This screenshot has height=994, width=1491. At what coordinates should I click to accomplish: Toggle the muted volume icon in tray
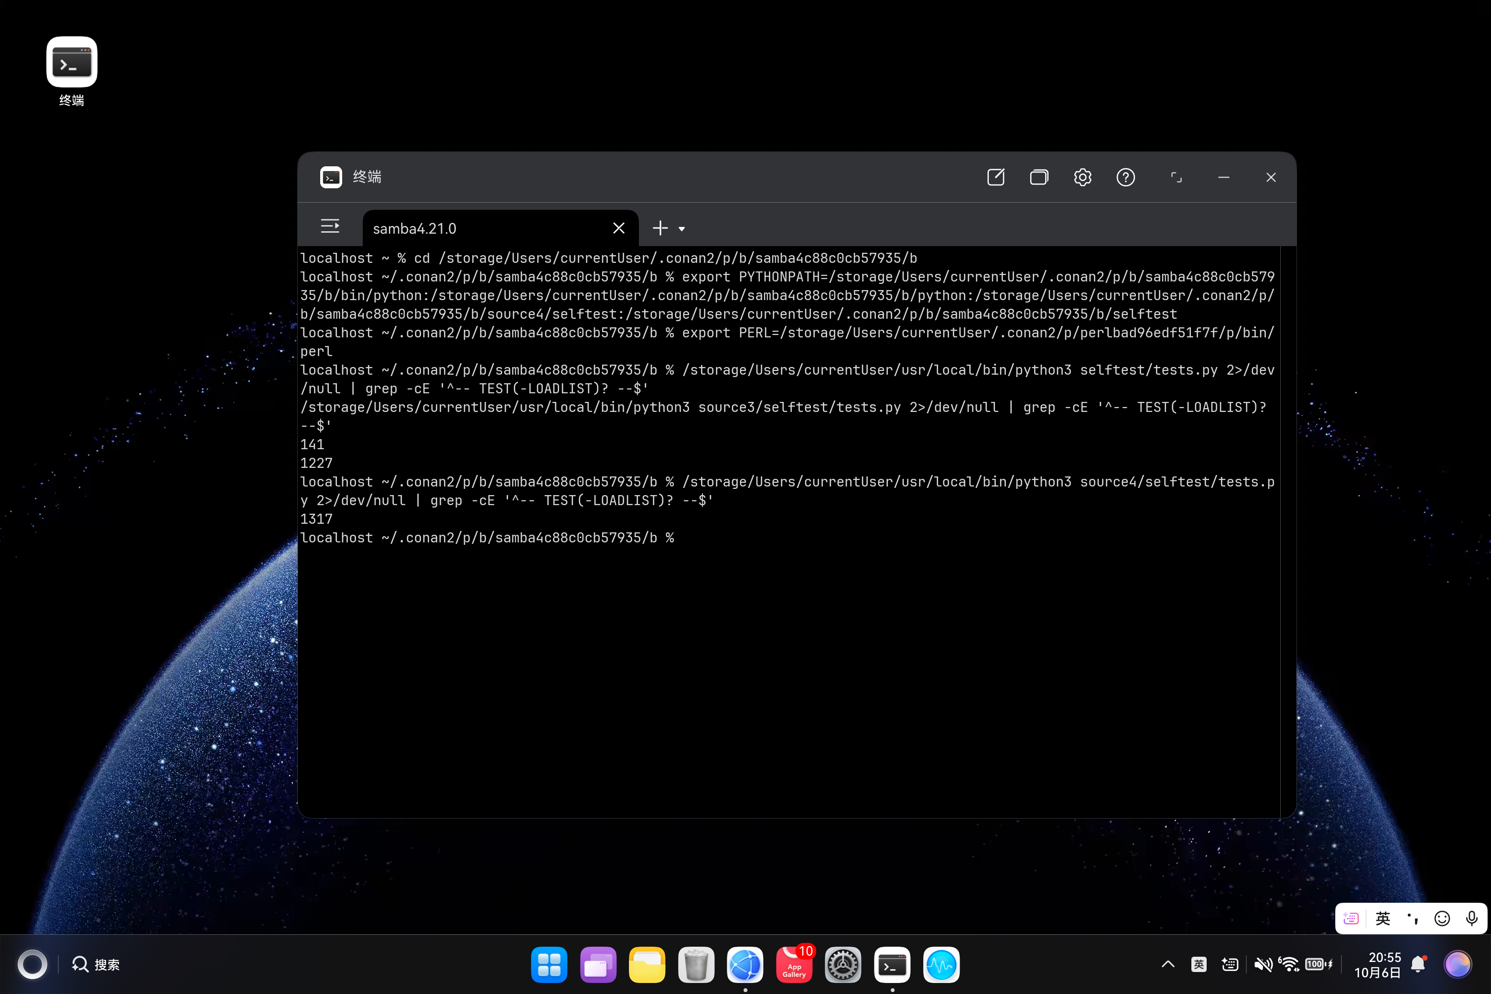coord(1263,965)
